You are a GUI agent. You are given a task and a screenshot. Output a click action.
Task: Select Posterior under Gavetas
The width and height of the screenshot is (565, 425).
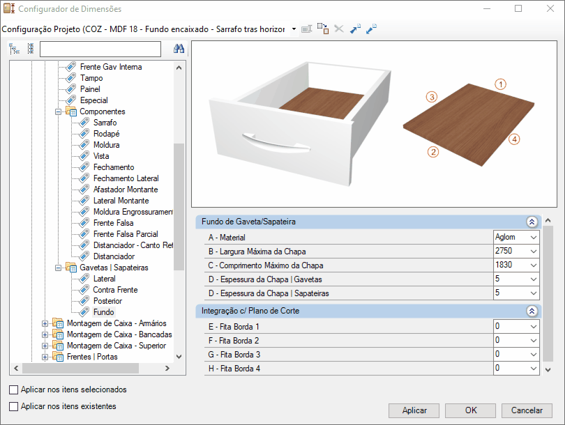[107, 301]
